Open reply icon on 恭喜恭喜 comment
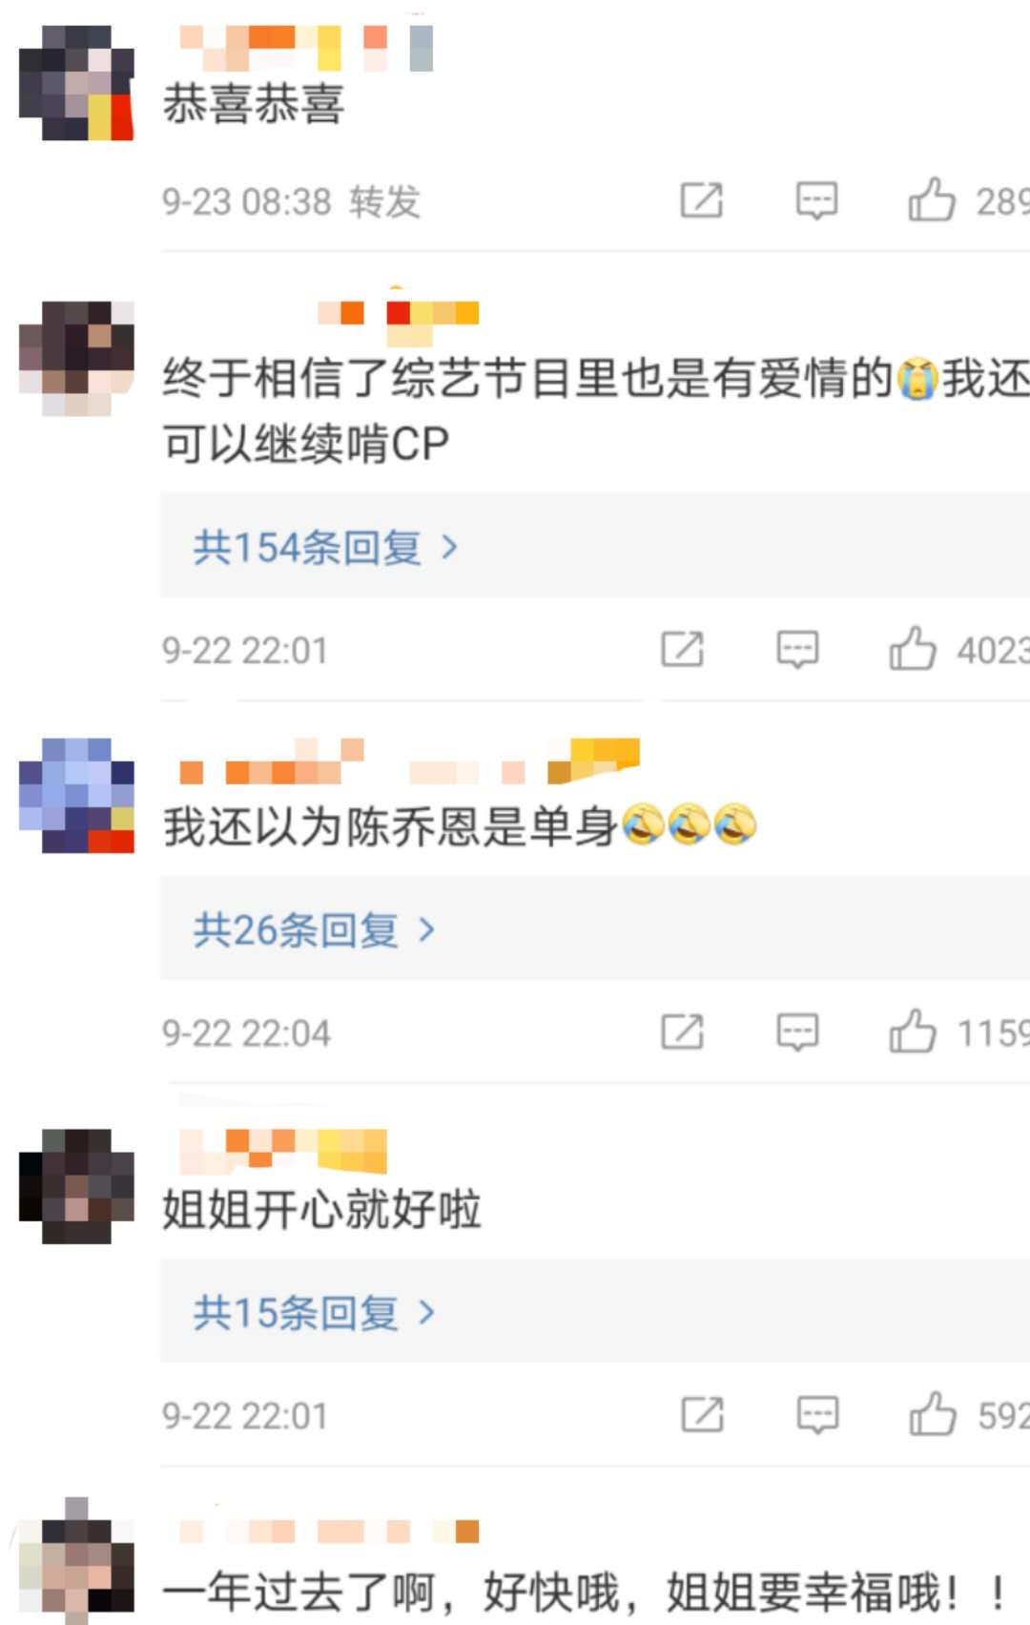 point(817,201)
